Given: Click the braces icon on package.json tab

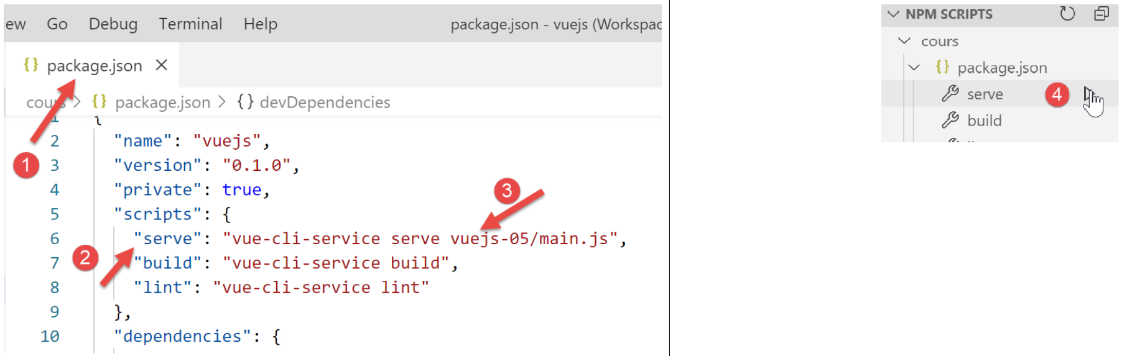Looking at the screenshot, I should [31, 65].
